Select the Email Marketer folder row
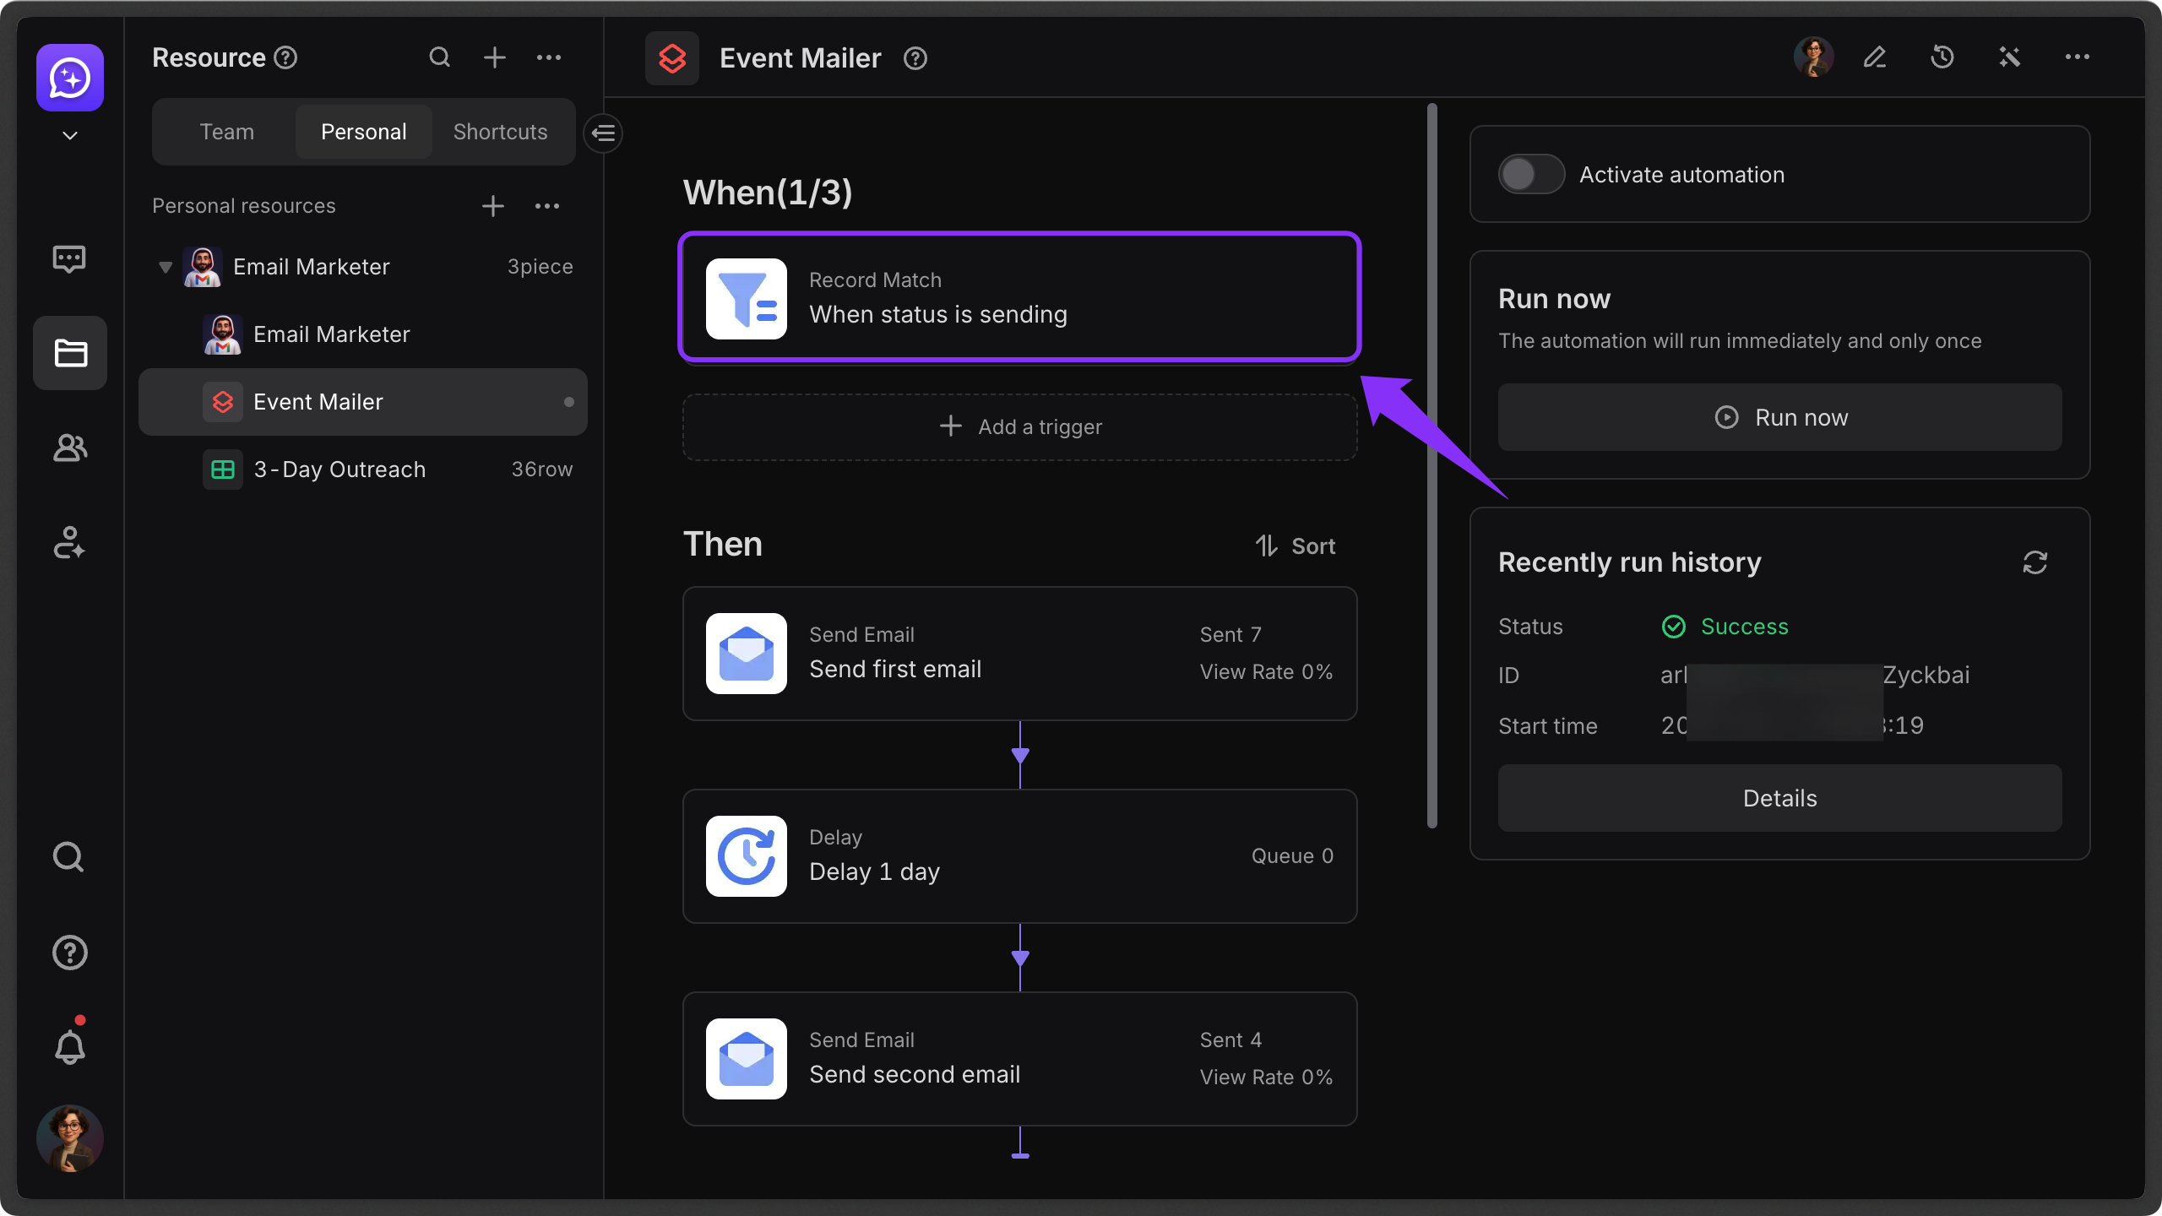Image resolution: width=2162 pixels, height=1216 pixels. click(x=363, y=267)
